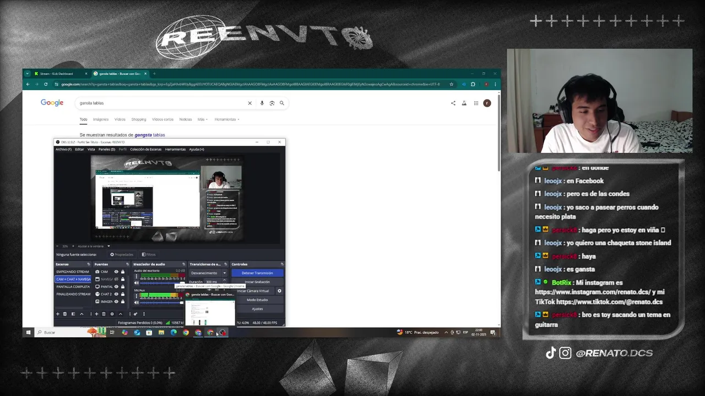Reload the Chrome page
Screen dimensions: 705x396
pyautogui.click(x=46, y=84)
